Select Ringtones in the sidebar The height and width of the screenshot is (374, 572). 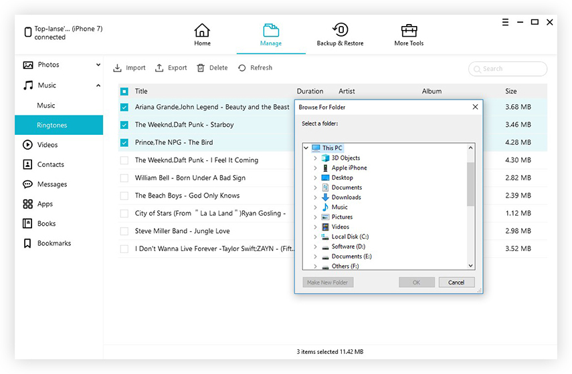(59, 125)
